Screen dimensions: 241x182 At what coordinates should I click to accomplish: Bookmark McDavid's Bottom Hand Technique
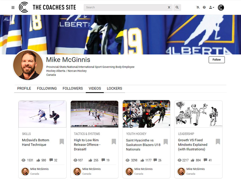click(x=62, y=141)
